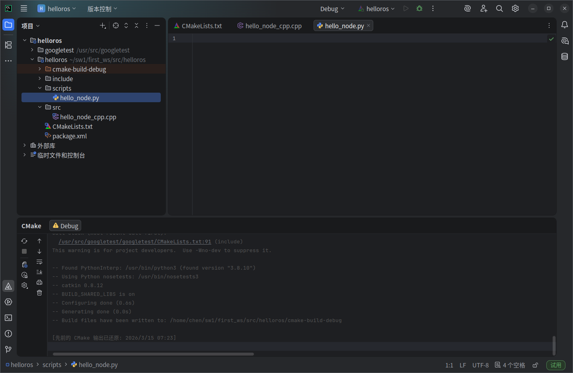Expand the cmake-build-debug folder

coord(40,69)
